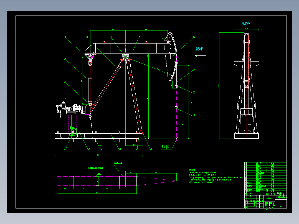Pick part callout number 16

(x=194, y=69)
